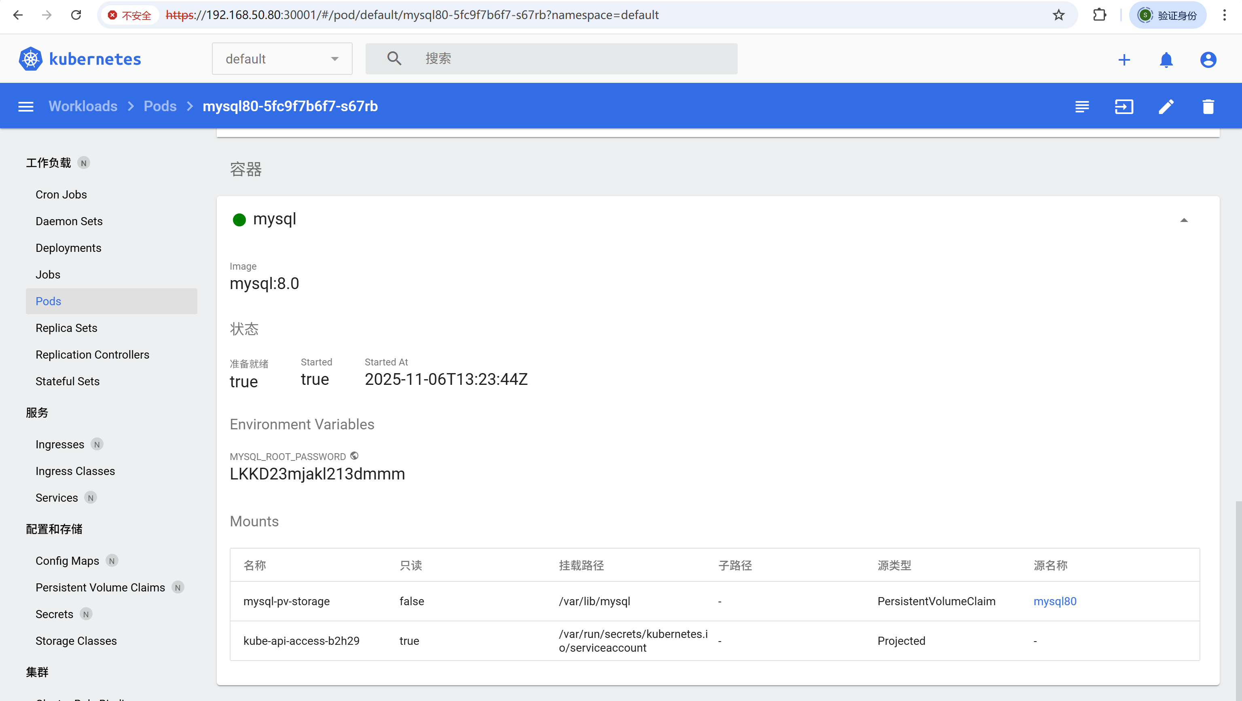1242x701 pixels.
Task: Click the create new resource plus icon
Action: point(1124,60)
